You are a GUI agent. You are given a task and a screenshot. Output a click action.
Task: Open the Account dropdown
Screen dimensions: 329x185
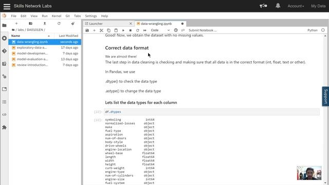tap(296, 6)
